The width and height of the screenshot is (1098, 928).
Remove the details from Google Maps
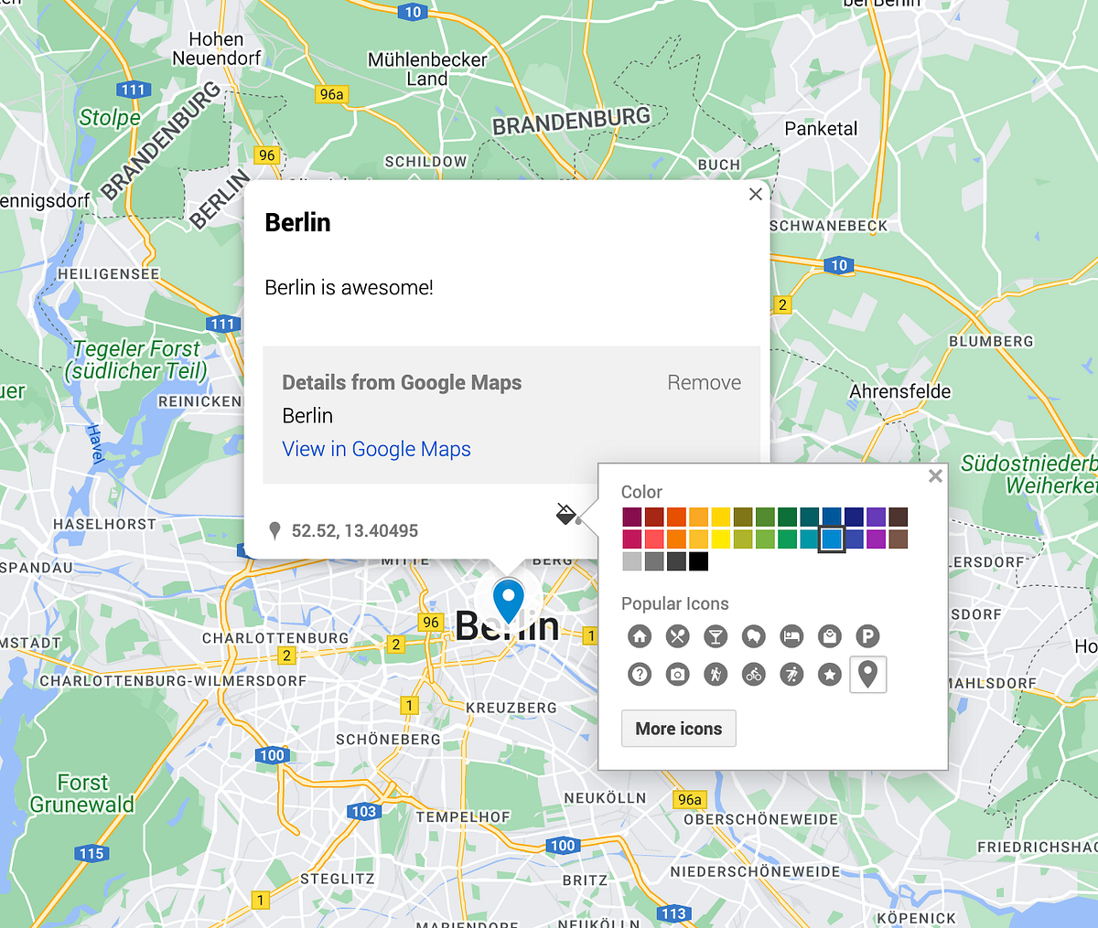pos(704,382)
